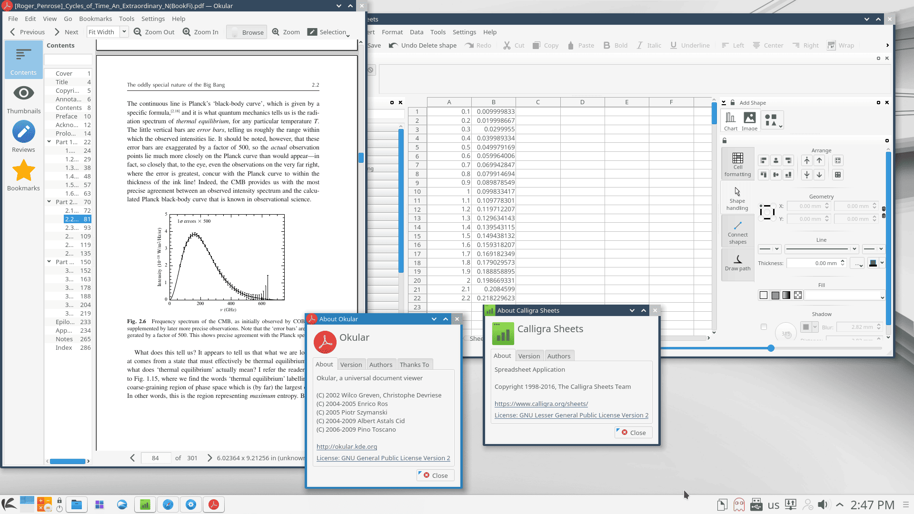The image size is (914, 514).
Task: Select the Shape handling tool
Action: click(x=737, y=198)
